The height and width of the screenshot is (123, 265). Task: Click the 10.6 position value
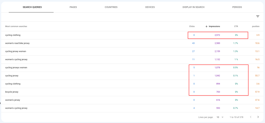click(257, 43)
